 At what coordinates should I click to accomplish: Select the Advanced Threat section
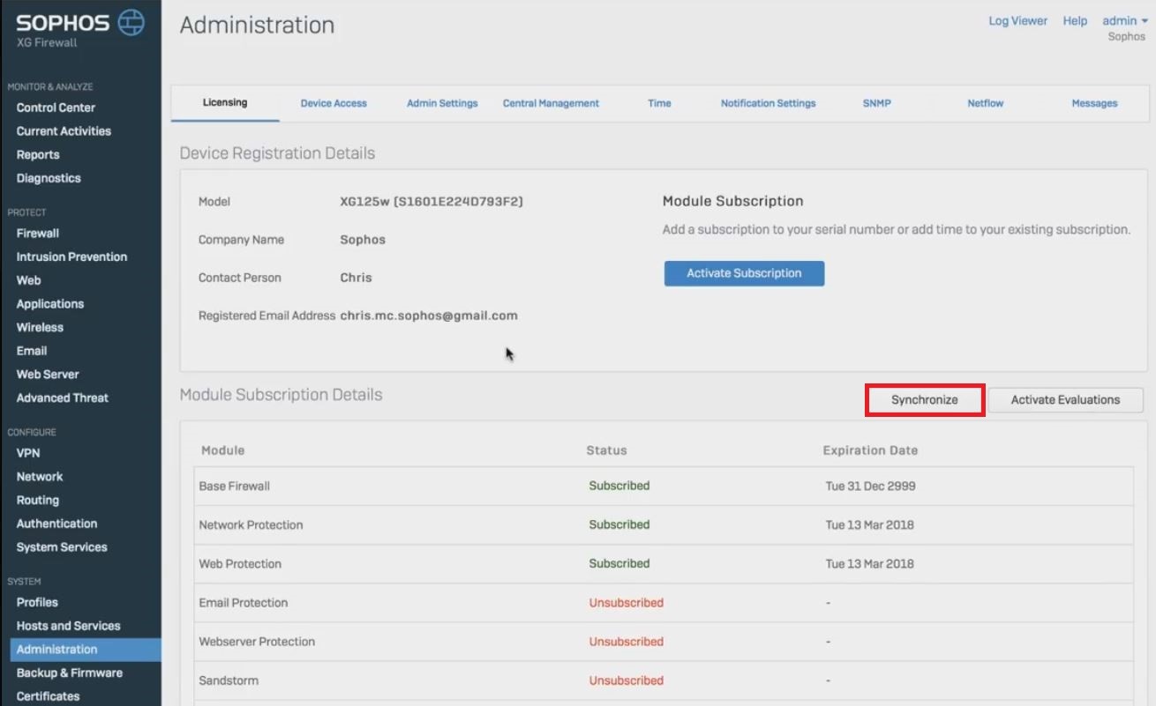click(62, 398)
